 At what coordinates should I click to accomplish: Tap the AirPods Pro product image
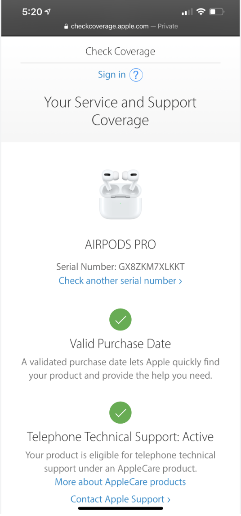120,194
